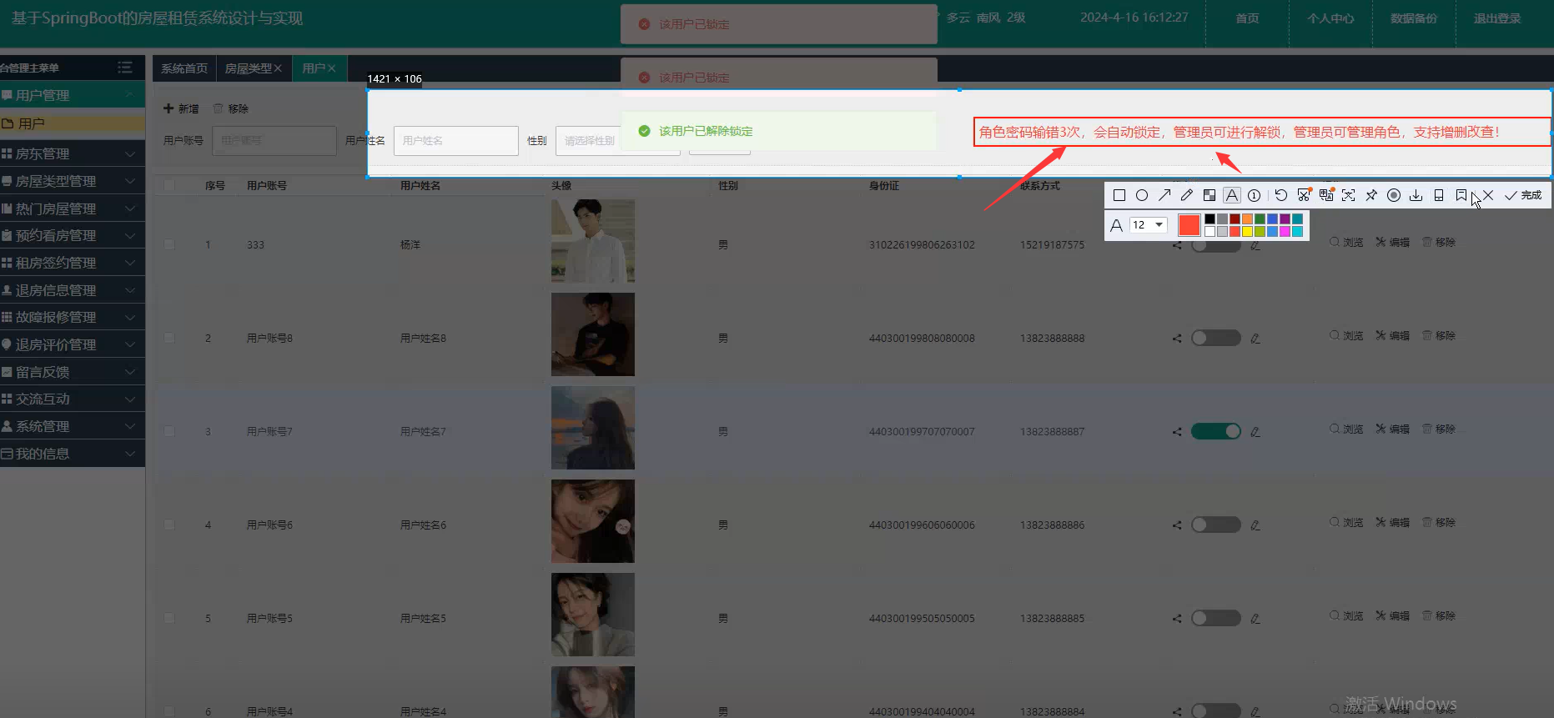Expand the 退房信息管理 menu
Image resolution: width=1554 pixels, height=718 pixels.
coord(73,290)
